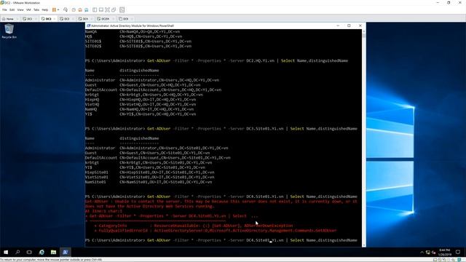Open the Help menu
This screenshot has width=466, height=262.
point(45,9)
